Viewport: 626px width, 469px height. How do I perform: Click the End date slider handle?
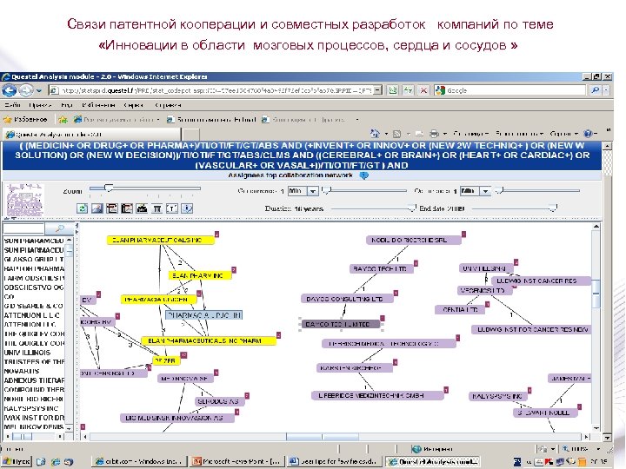point(553,208)
